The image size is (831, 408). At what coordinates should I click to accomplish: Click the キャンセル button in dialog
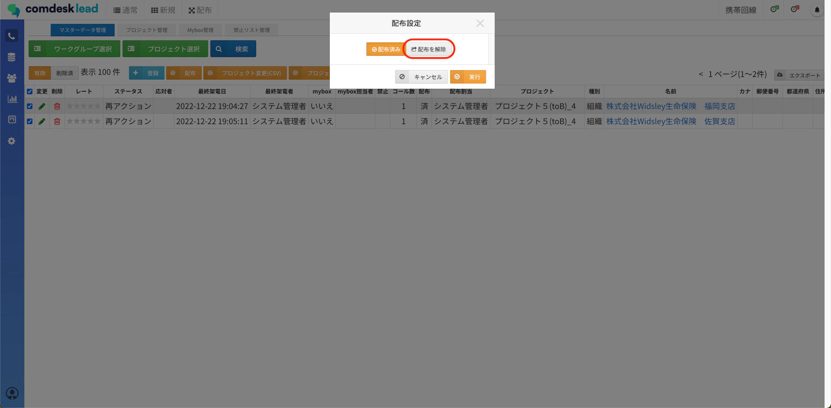coord(422,77)
